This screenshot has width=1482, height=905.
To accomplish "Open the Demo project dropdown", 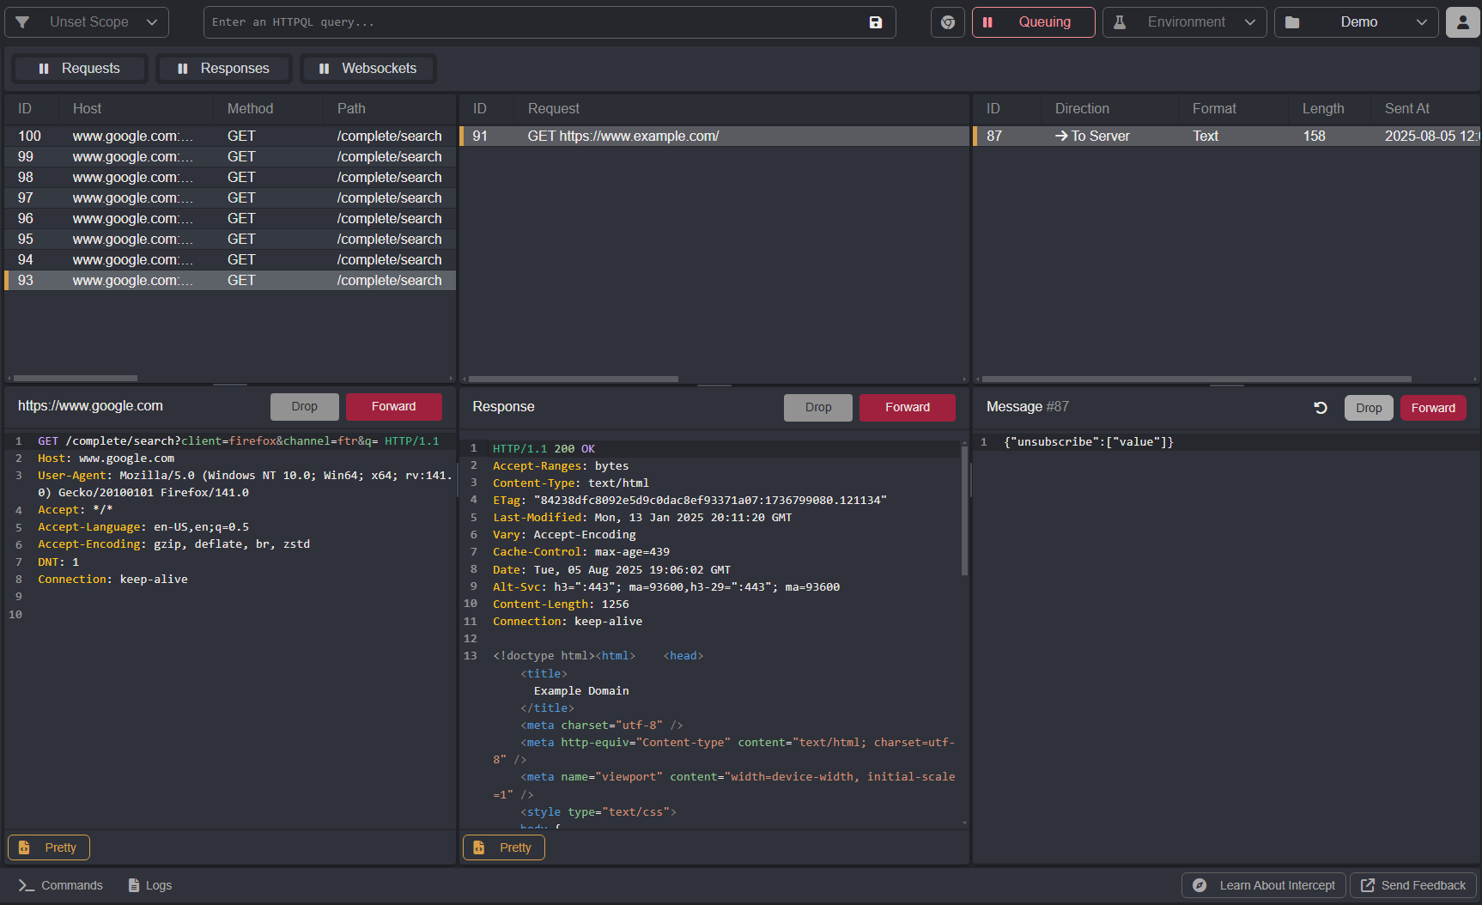I will [x=1356, y=22].
